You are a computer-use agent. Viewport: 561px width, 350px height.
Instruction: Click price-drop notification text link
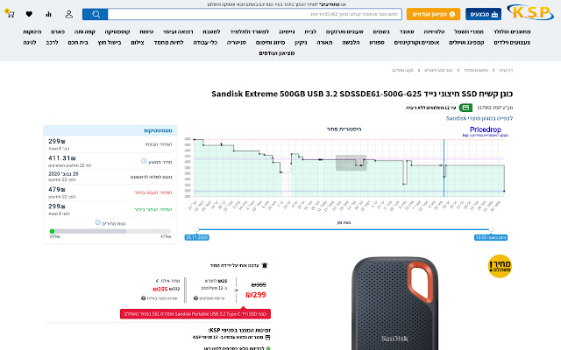point(234,265)
